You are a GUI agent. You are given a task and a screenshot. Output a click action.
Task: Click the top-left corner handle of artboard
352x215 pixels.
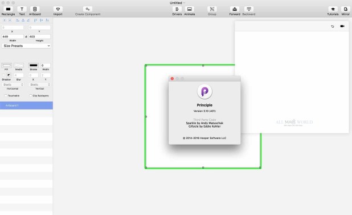pos(146,65)
